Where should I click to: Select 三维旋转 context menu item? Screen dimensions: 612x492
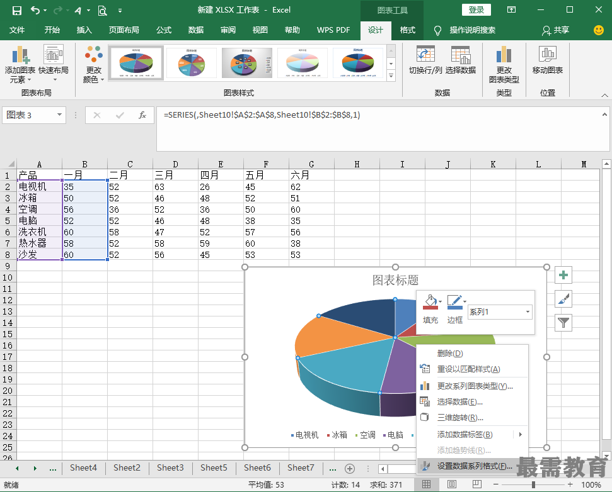coord(472,418)
